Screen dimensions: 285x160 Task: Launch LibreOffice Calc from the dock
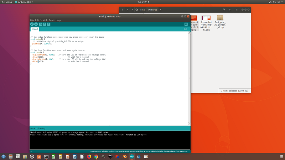tap(53, 156)
